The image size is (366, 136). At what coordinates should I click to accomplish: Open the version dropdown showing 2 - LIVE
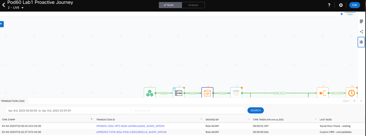16,8
